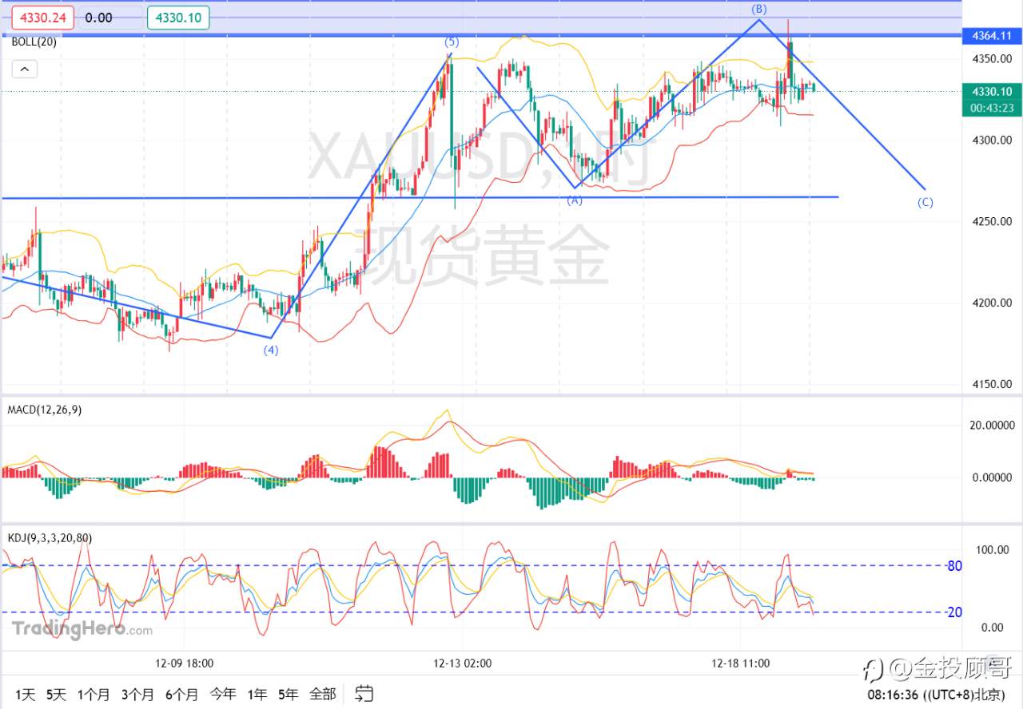
Task: Open the MACD(12,26,9) indicator label
Action: point(44,410)
